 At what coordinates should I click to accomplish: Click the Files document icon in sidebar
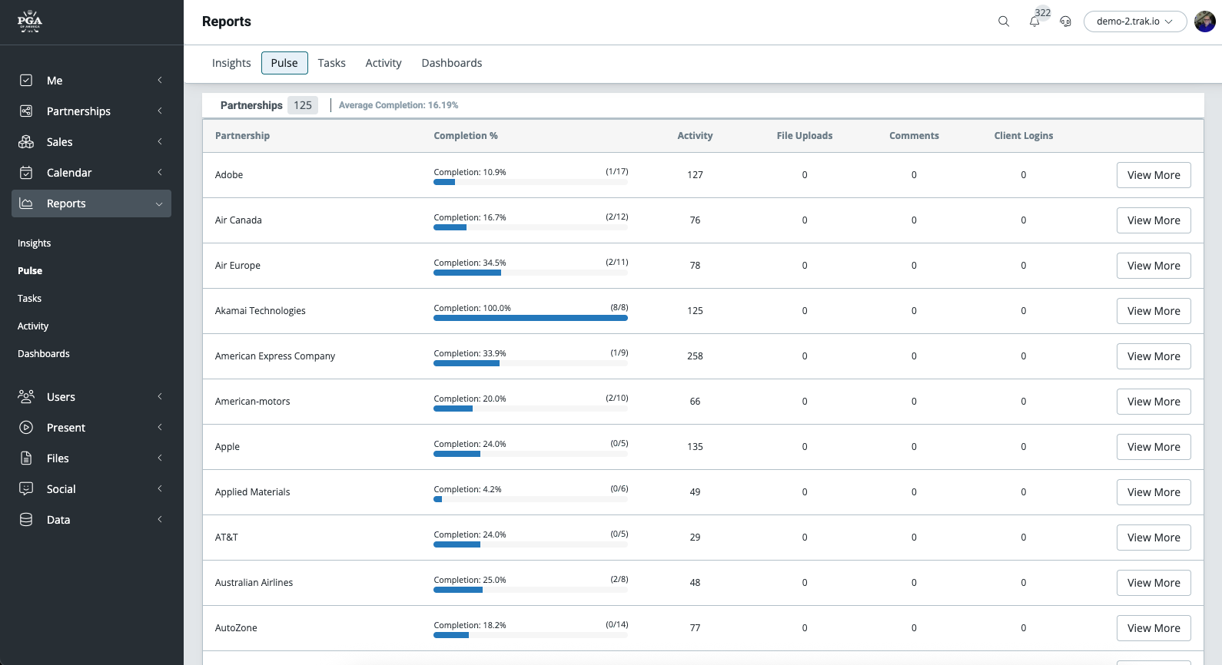pyautogui.click(x=26, y=458)
